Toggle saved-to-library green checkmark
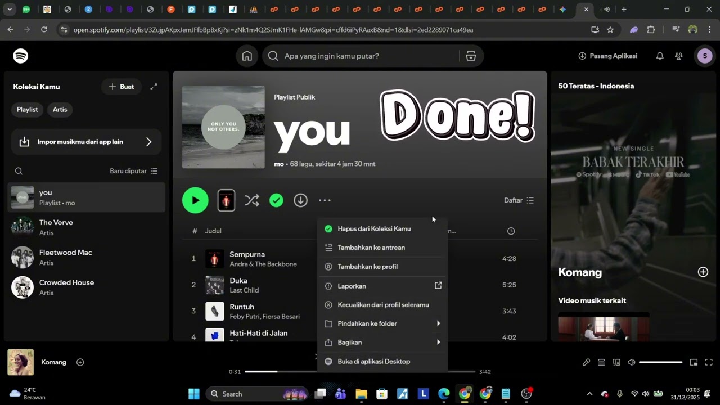This screenshot has height=405, width=720. click(276, 200)
